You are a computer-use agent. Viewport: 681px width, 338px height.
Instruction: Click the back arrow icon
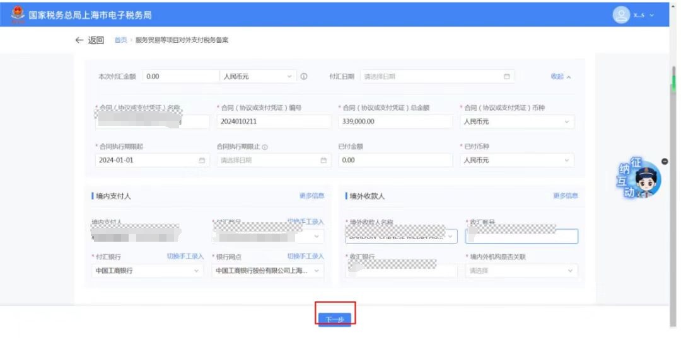coord(79,40)
